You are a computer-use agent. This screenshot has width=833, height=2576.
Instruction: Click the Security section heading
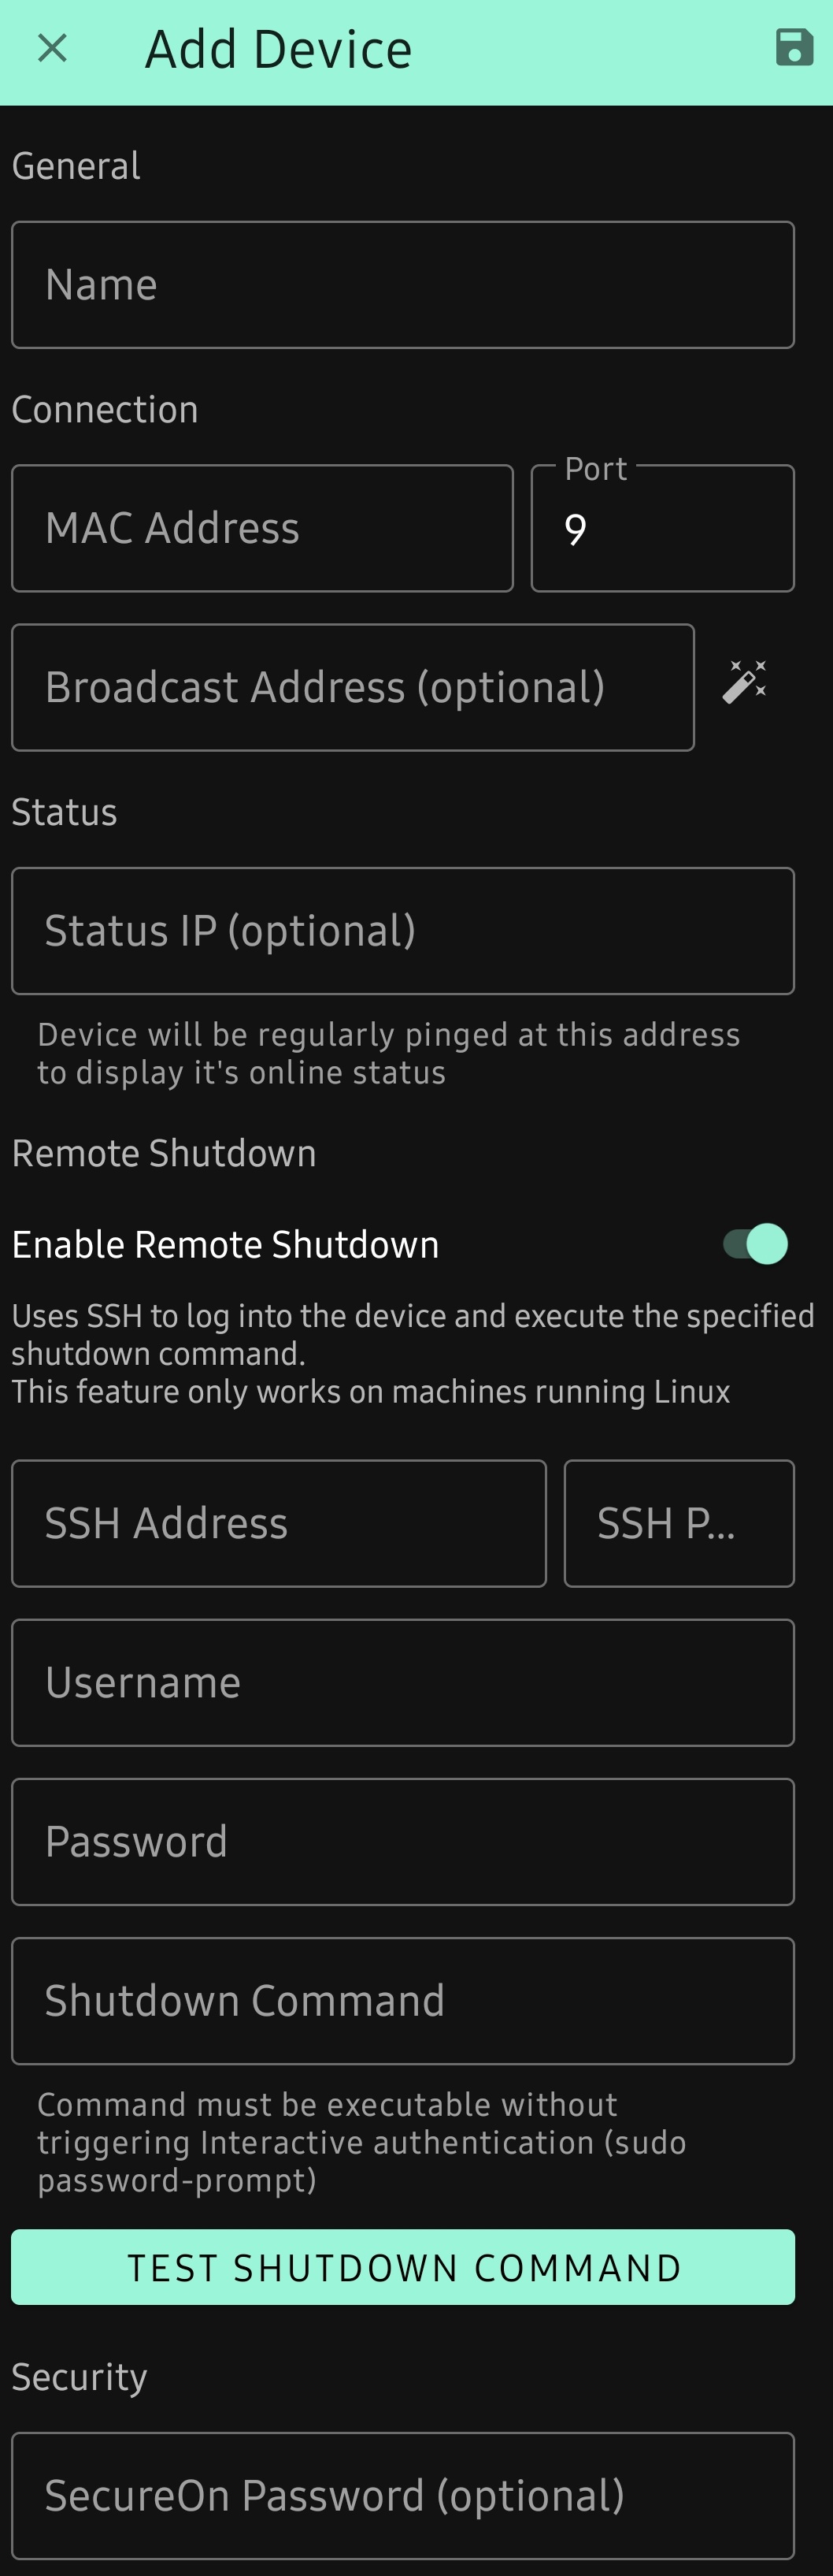[x=80, y=2377]
